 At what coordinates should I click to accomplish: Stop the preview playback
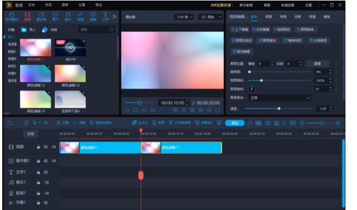click(136, 110)
